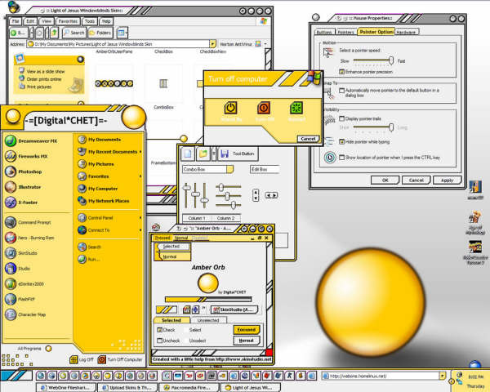Click the Focused button
Screen dimensions: 490x392
pos(247,330)
